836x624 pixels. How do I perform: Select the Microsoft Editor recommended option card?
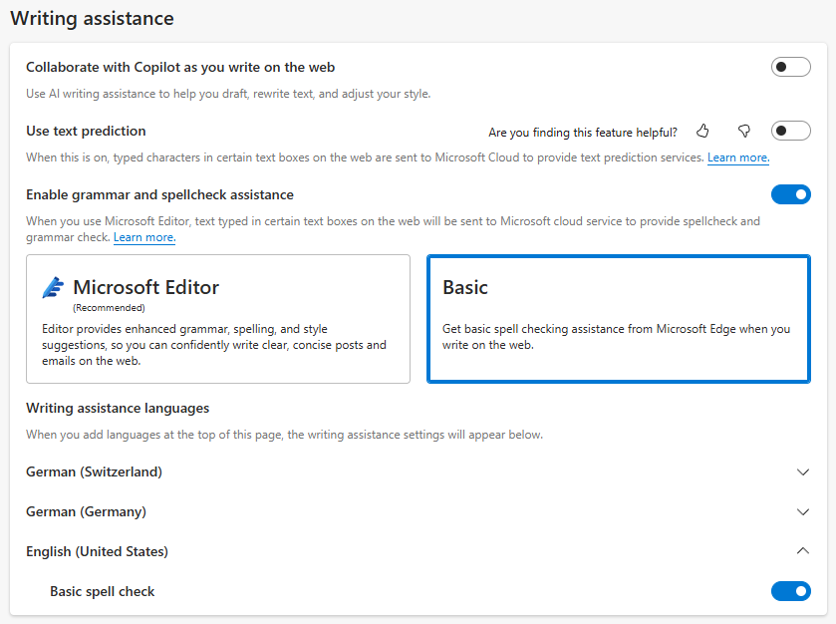tap(218, 319)
